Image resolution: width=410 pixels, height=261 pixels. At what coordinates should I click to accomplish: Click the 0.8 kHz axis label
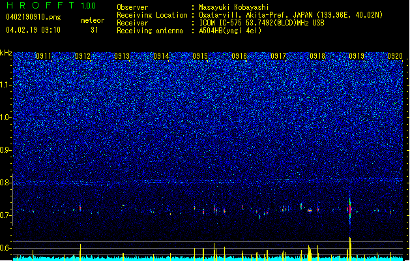[6, 183]
